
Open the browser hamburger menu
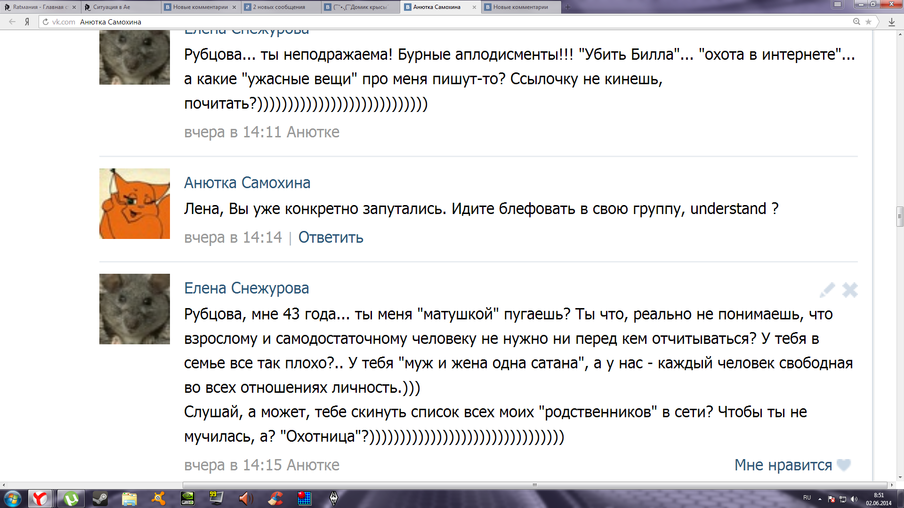click(837, 5)
